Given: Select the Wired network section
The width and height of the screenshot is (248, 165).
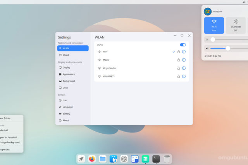Looking at the screenshot, I should pos(65,55).
